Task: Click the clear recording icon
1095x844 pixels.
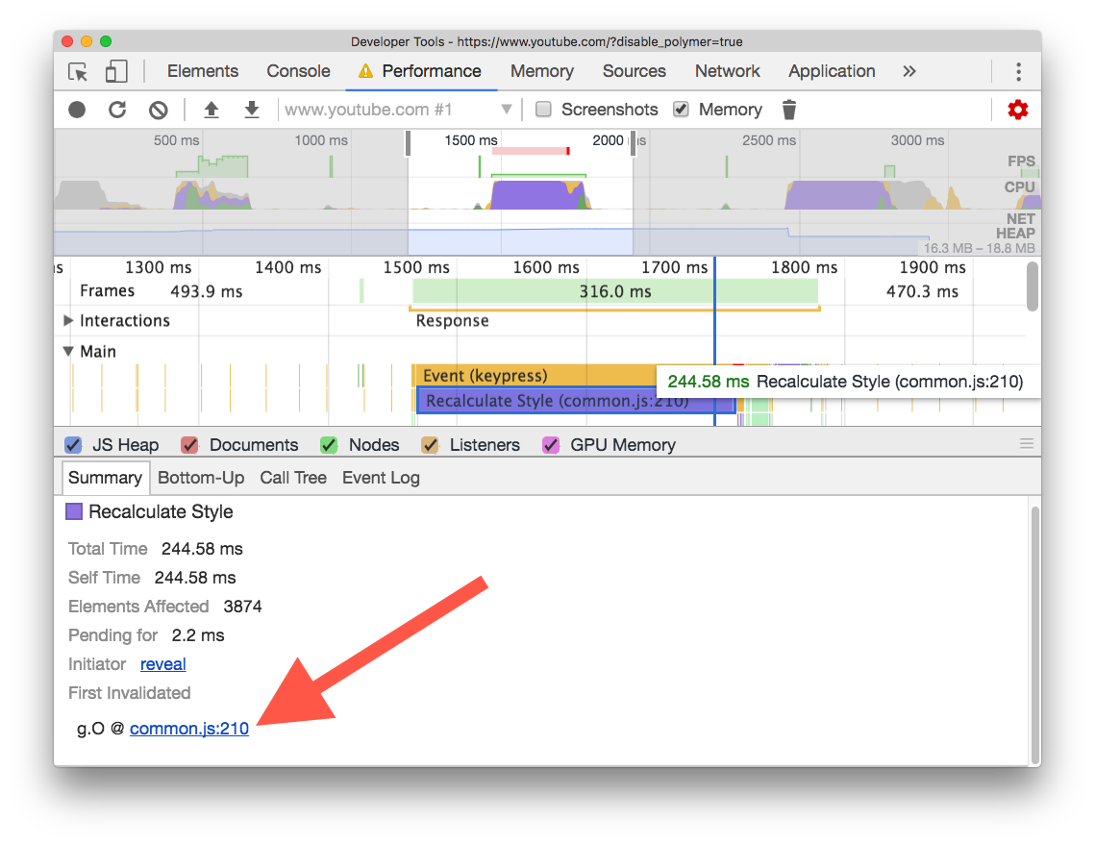Action: (159, 110)
